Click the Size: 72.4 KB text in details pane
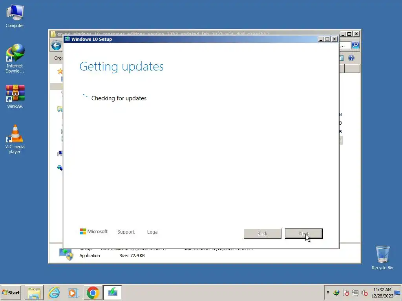The height and width of the screenshot is (301, 402). pos(132,256)
